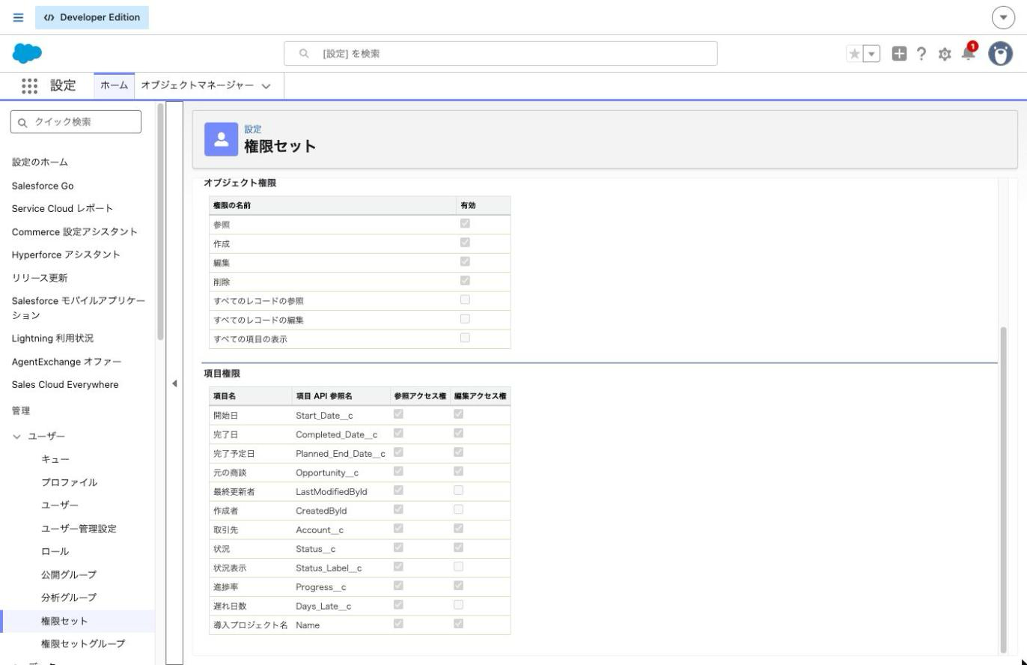The width and height of the screenshot is (1027, 665).
Task: Click the favorites star icon
Action: coord(854,54)
